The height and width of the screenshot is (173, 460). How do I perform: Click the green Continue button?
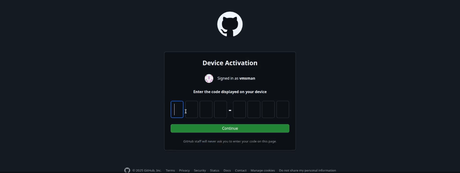230,128
